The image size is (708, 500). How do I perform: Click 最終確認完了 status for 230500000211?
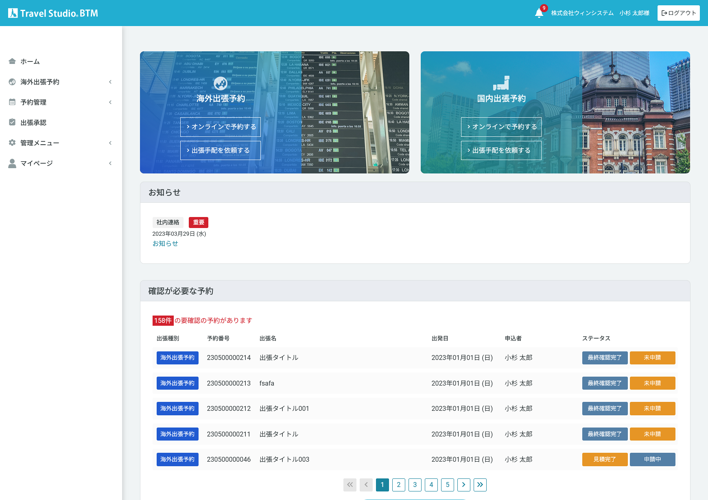[605, 434]
